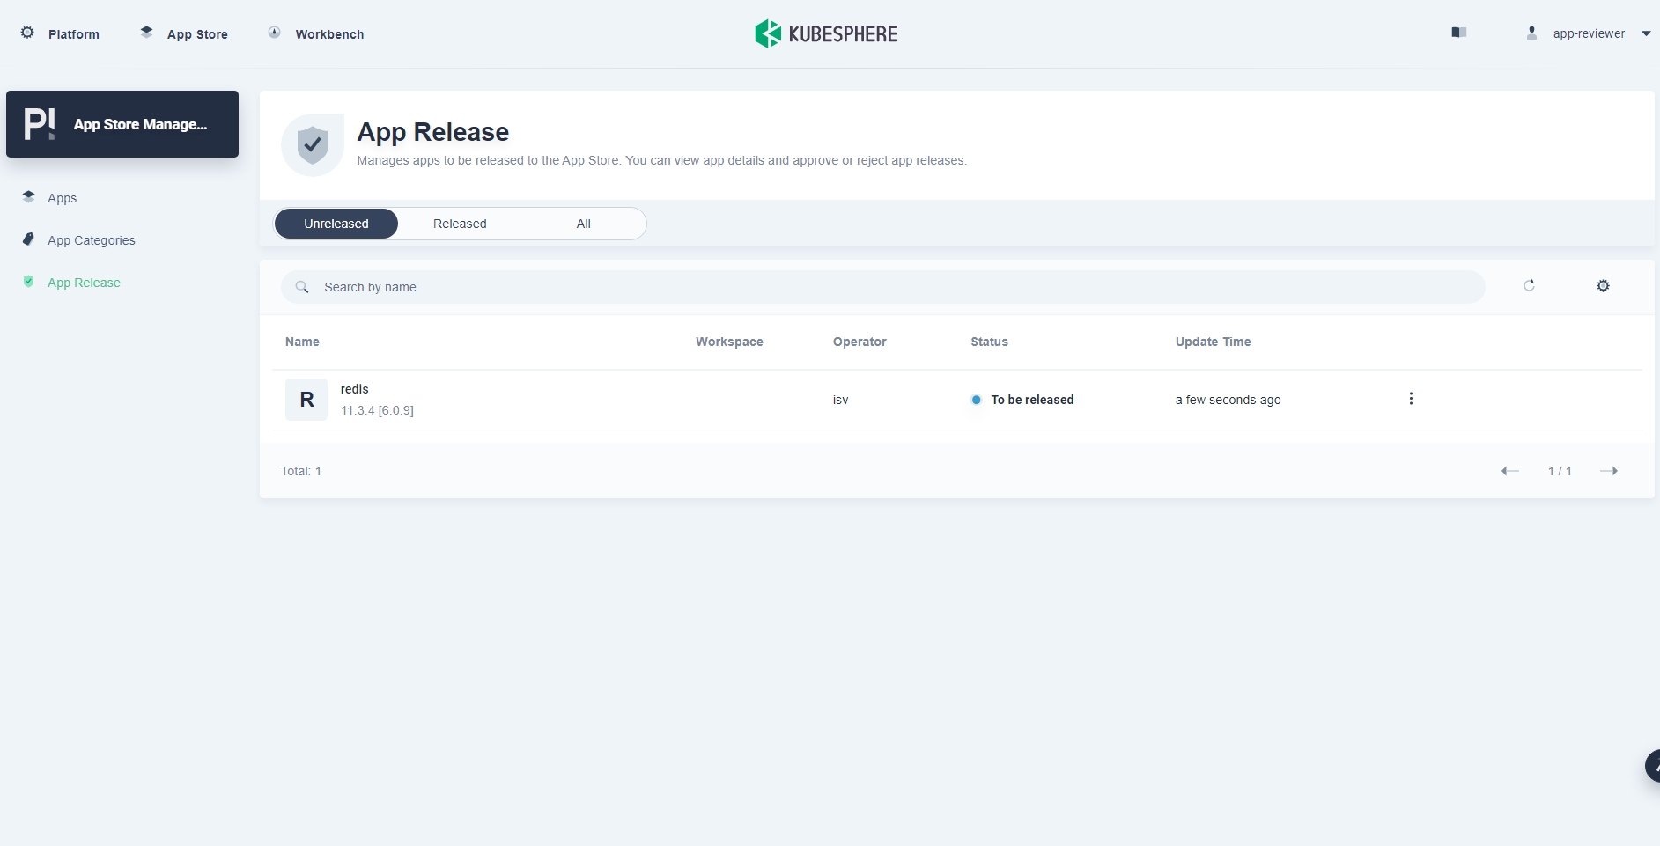Click the App Release shield icon in sidebar
Screen dimensions: 1660x846
(29, 282)
